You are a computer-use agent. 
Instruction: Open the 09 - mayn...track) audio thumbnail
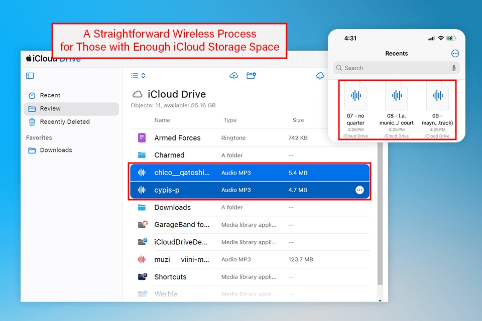coord(437,110)
